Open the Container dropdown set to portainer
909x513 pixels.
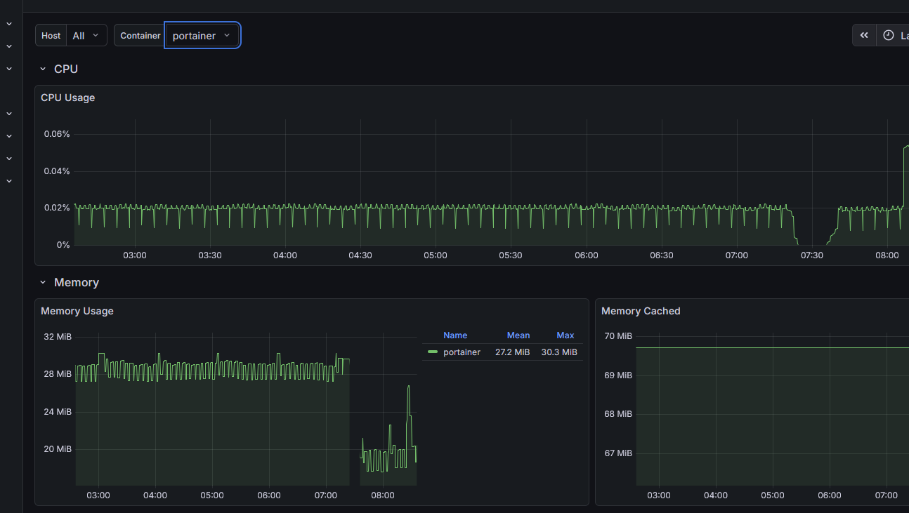(202, 35)
